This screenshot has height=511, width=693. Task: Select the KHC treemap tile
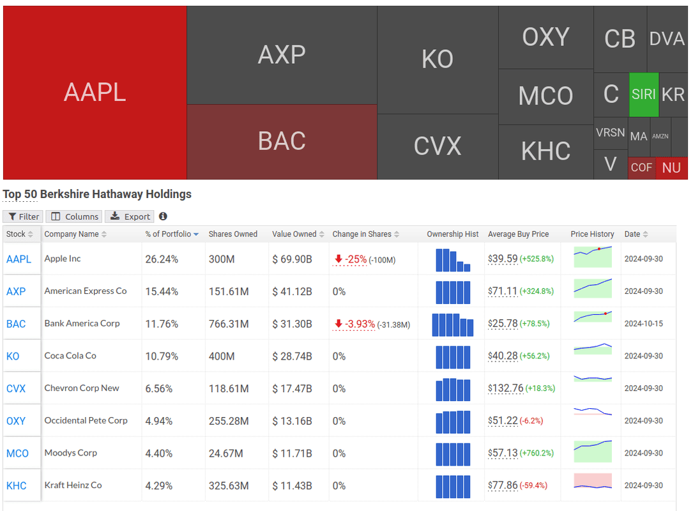[546, 151]
